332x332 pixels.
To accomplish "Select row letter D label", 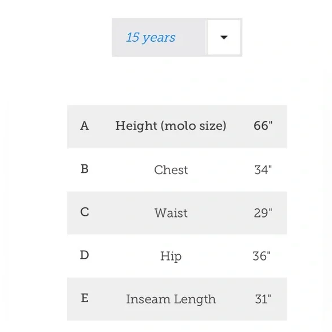I will pos(85,255).
